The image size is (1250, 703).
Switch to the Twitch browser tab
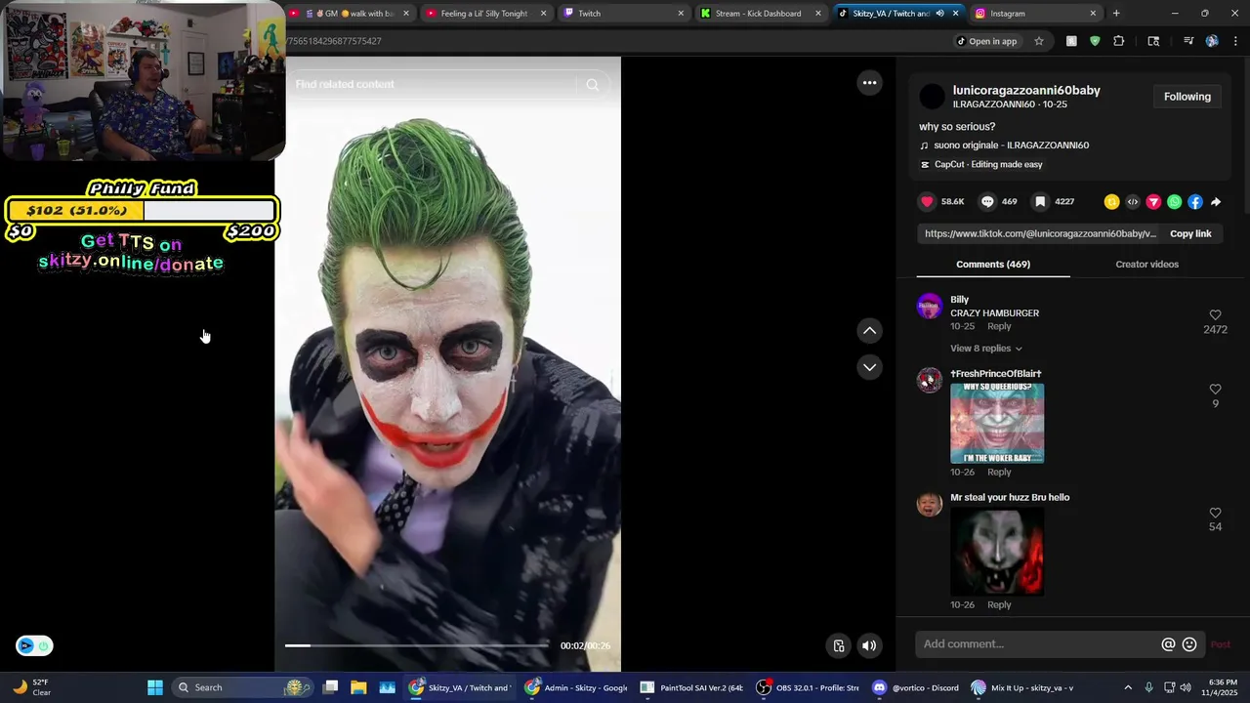click(623, 14)
